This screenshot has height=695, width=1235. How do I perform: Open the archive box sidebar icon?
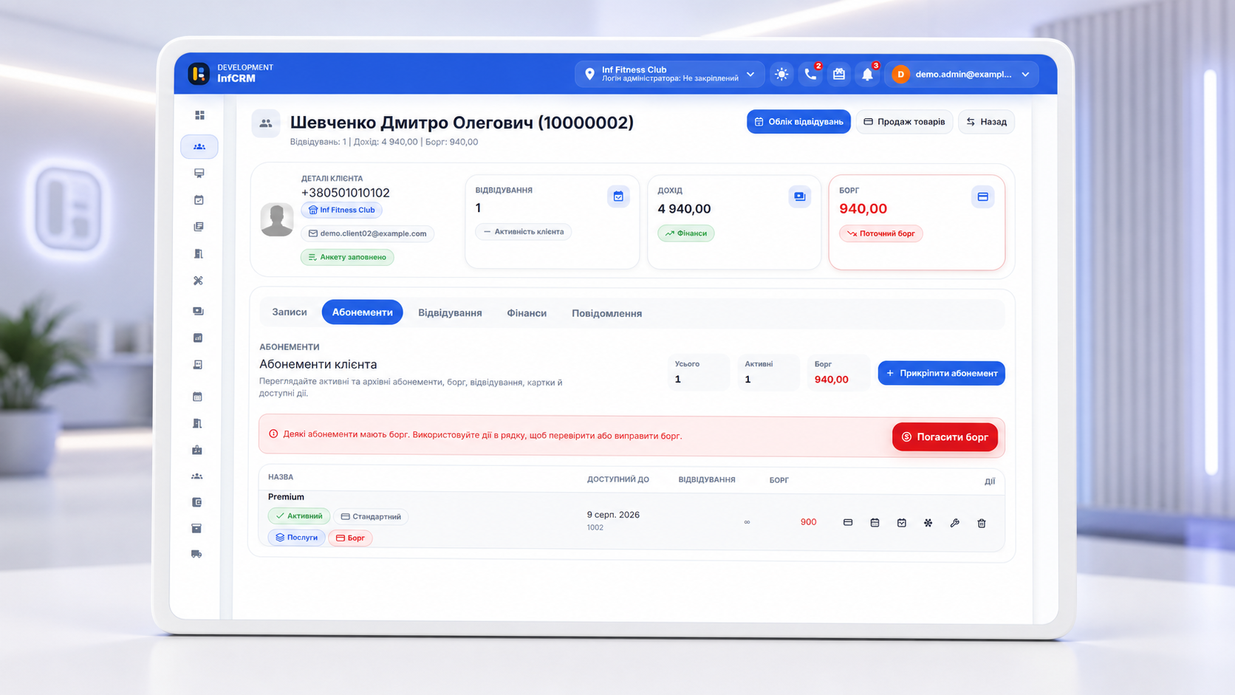click(x=196, y=528)
